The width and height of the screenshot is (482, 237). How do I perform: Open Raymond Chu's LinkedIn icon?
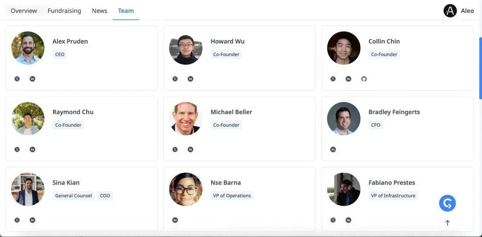coord(33,150)
